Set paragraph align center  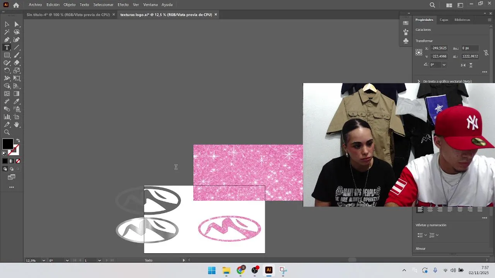tap(430, 210)
